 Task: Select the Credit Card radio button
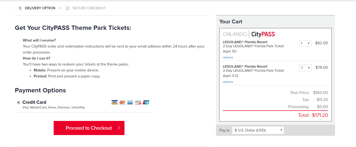pos(19,102)
